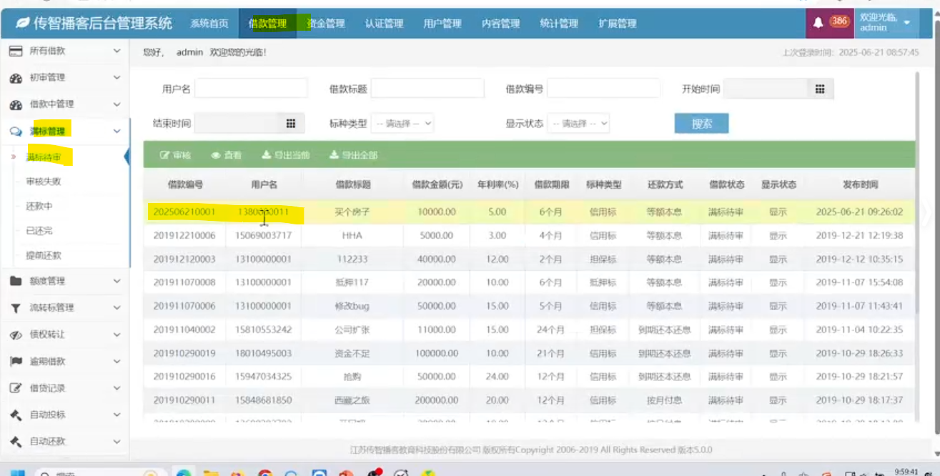Click loan title cell 修改bug
Image resolution: width=940 pixels, height=476 pixels.
(x=353, y=306)
